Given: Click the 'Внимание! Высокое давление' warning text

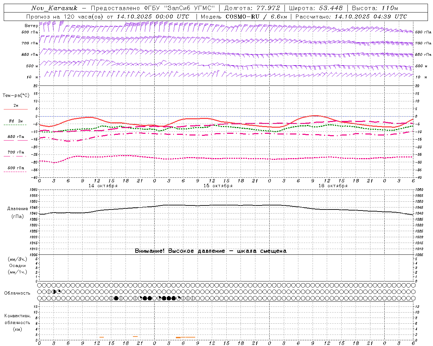Looking at the screenshot, I should pos(180,251).
